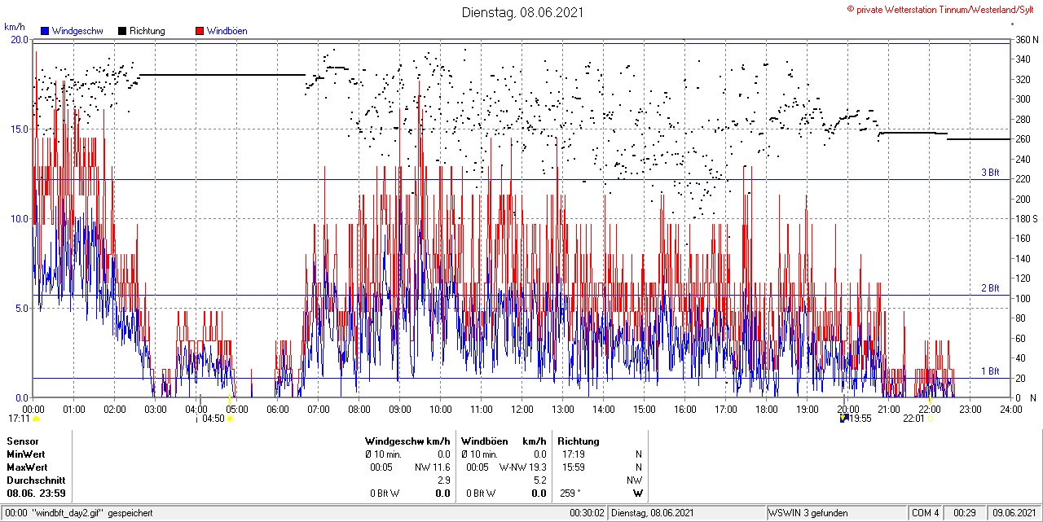Screen dimensions: 1043x522
Task: Click the Windböen km/h column header
Action: pos(504,441)
